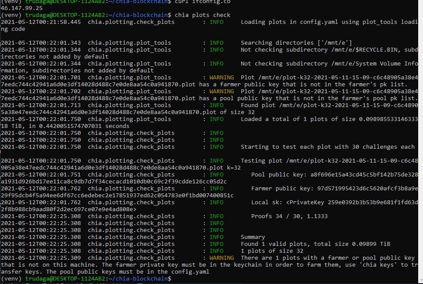
Task: Click the IP address 46.147.99.25 output
Action: tap(22, 8)
